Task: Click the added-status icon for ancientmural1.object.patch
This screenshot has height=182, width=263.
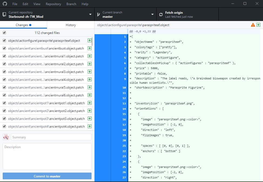Action: coord(90,56)
